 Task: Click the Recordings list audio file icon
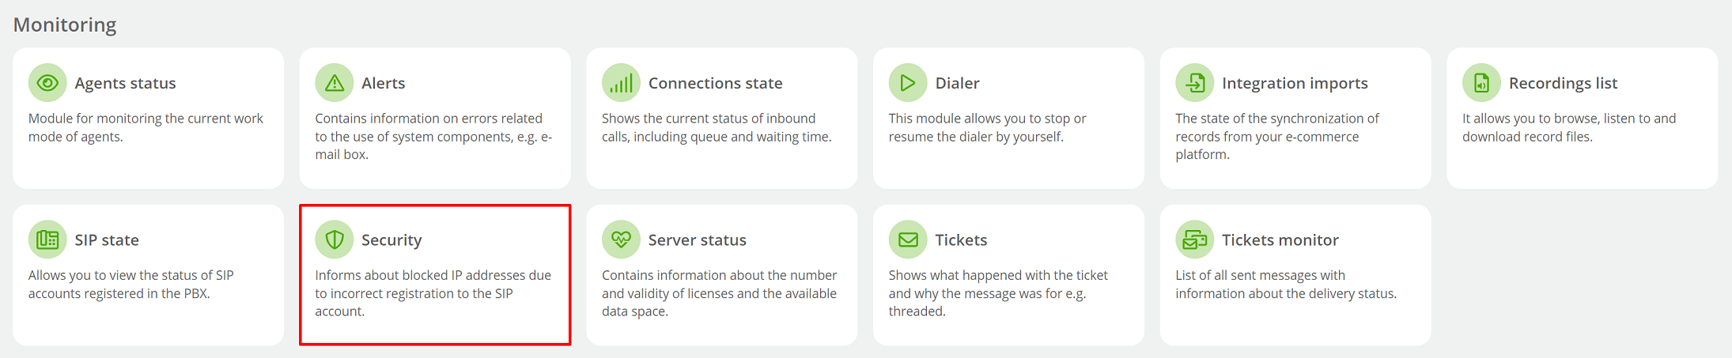coord(1481,83)
